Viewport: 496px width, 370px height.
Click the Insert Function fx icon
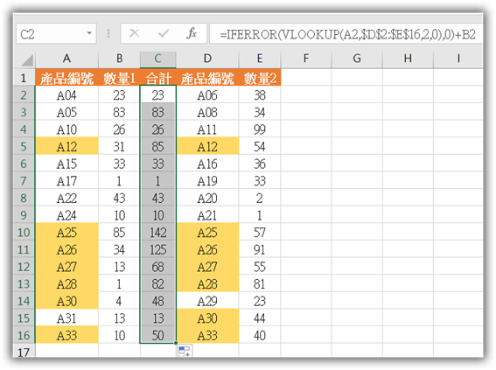[192, 33]
